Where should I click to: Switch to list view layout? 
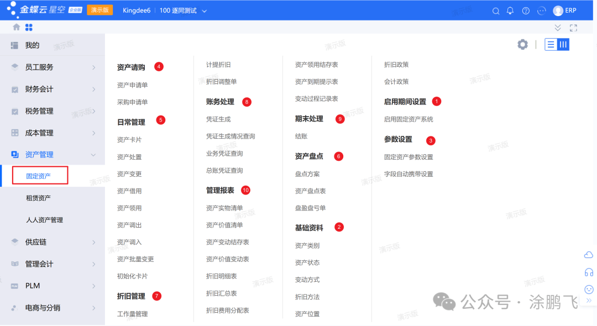coord(551,45)
